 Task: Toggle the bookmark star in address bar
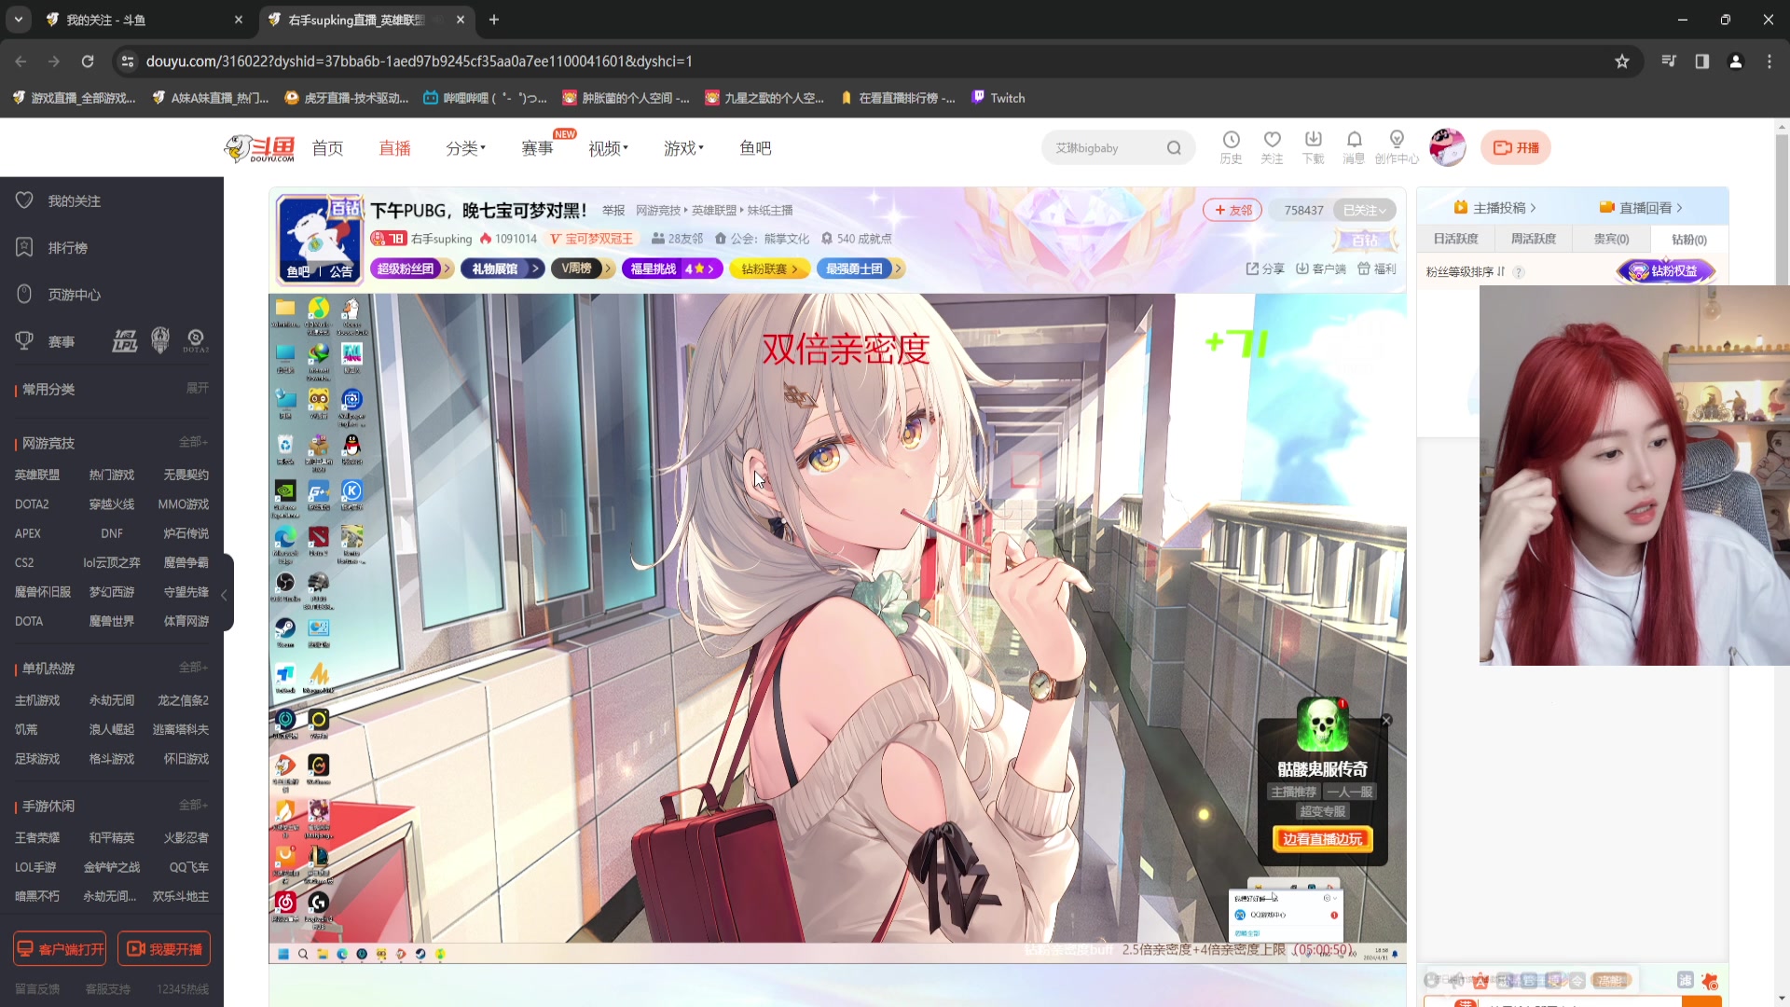[x=1622, y=61]
